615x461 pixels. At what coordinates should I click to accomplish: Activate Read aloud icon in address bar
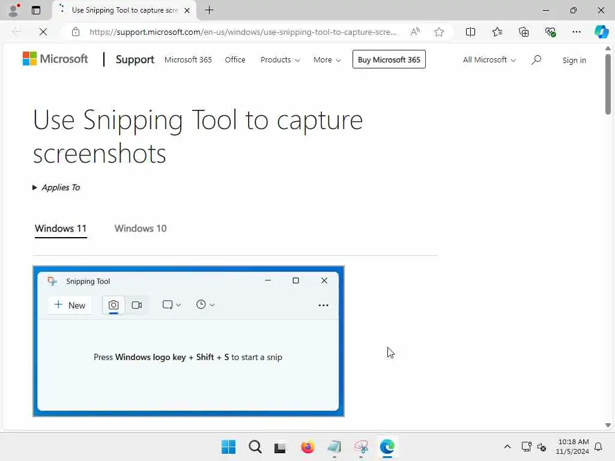[415, 32]
